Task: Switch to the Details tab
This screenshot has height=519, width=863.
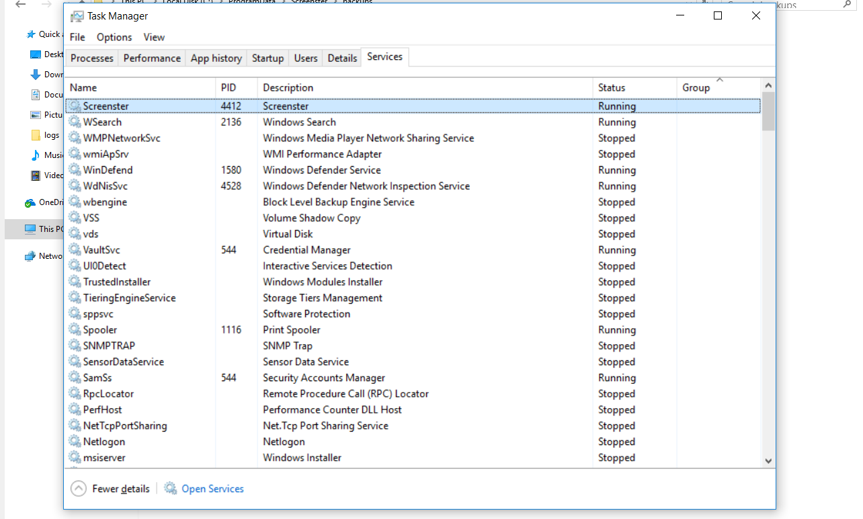Action: (342, 58)
